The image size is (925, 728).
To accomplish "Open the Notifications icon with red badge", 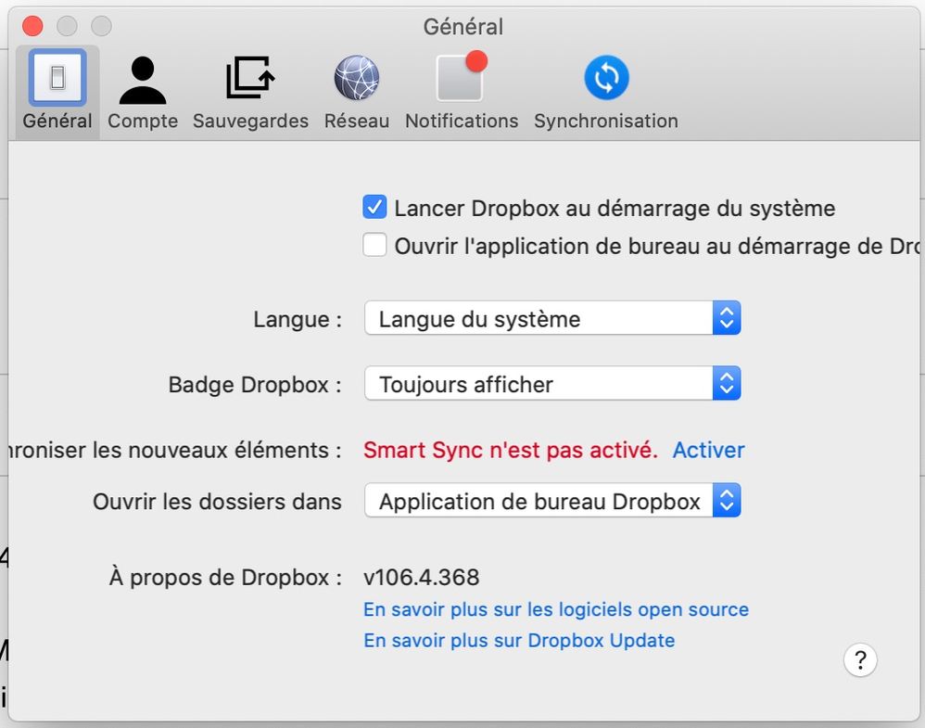I will pos(462,77).
